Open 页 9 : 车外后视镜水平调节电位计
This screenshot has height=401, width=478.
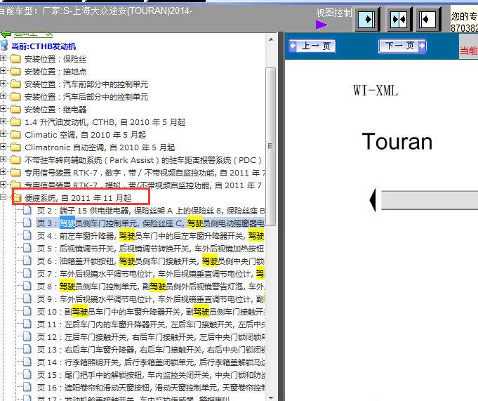[151, 299]
